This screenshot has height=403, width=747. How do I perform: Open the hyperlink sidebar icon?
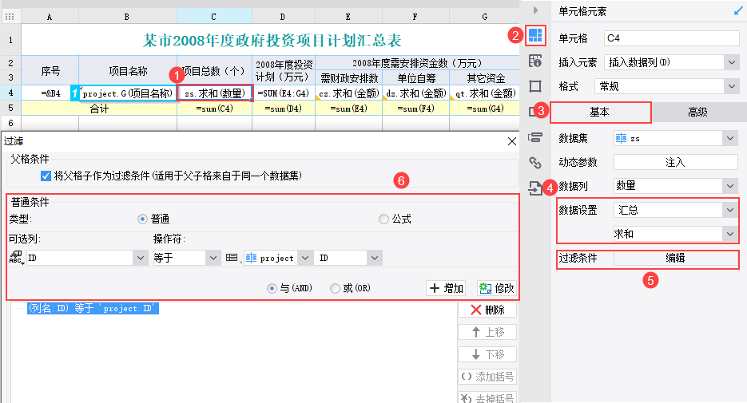[x=535, y=163]
